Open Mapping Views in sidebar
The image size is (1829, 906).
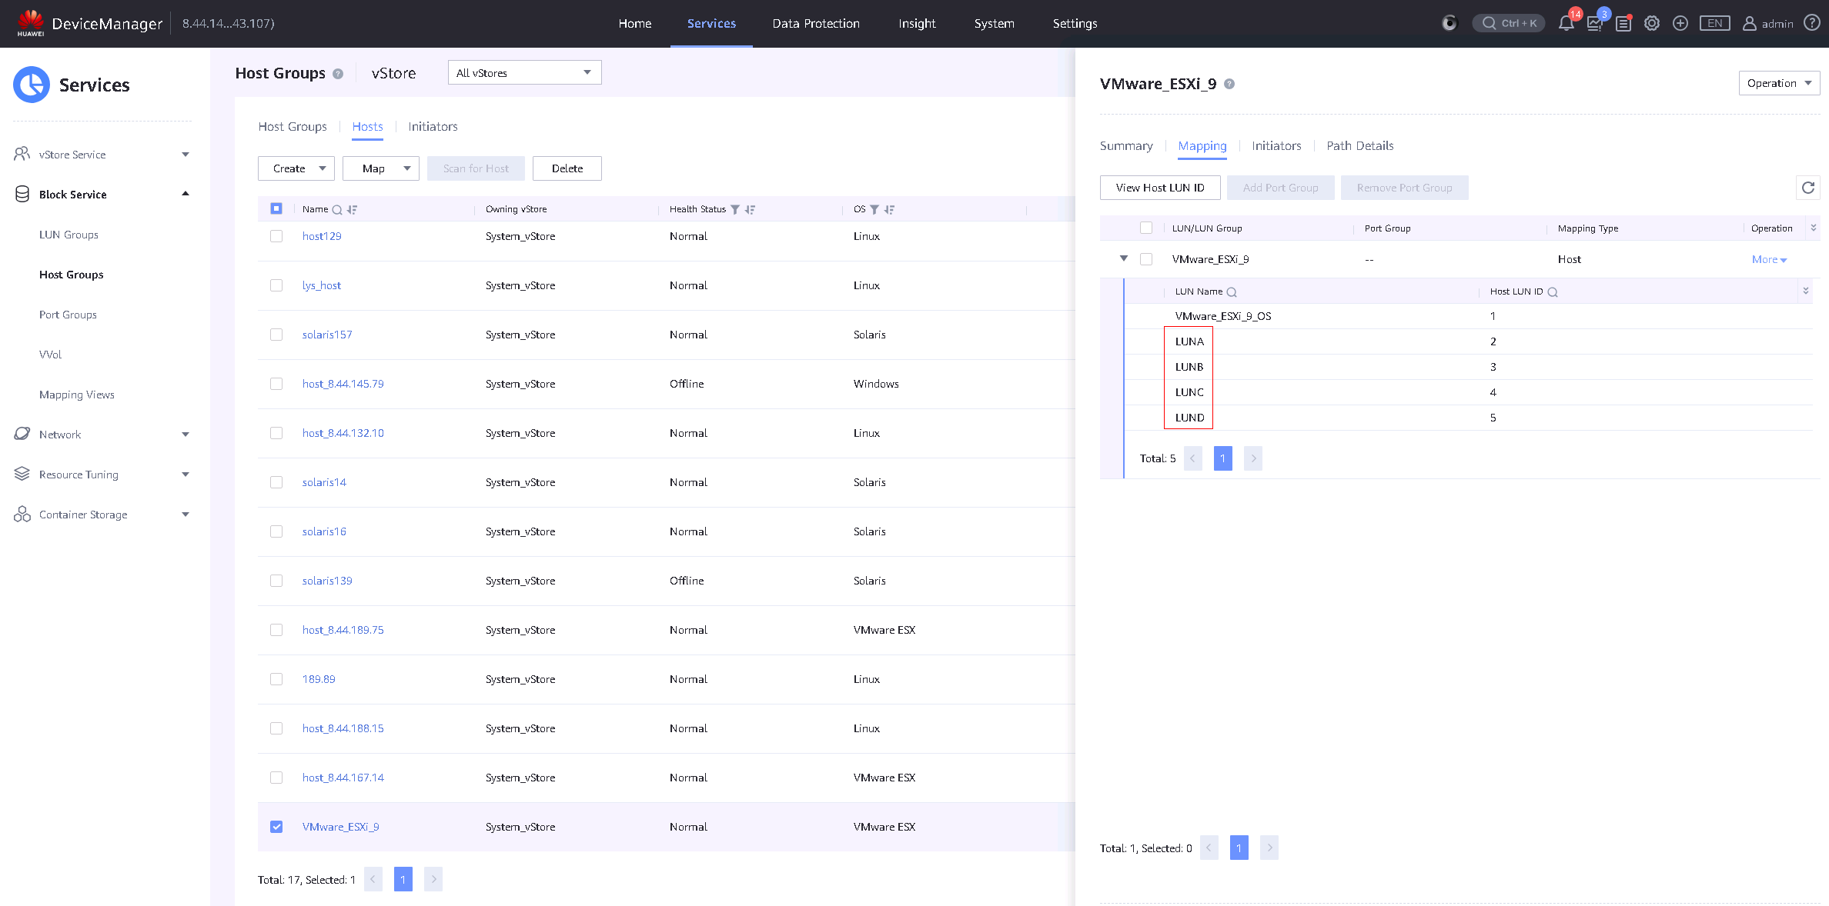(x=77, y=395)
